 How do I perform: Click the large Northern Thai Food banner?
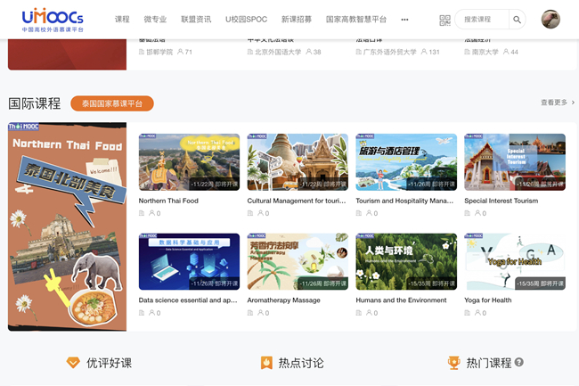[x=67, y=226]
